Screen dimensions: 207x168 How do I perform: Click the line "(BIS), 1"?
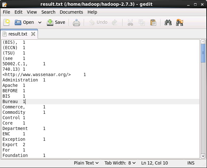coord(14,42)
